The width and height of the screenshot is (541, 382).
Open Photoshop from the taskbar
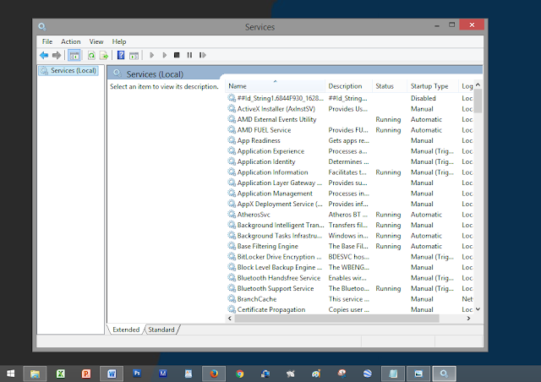coord(137,374)
